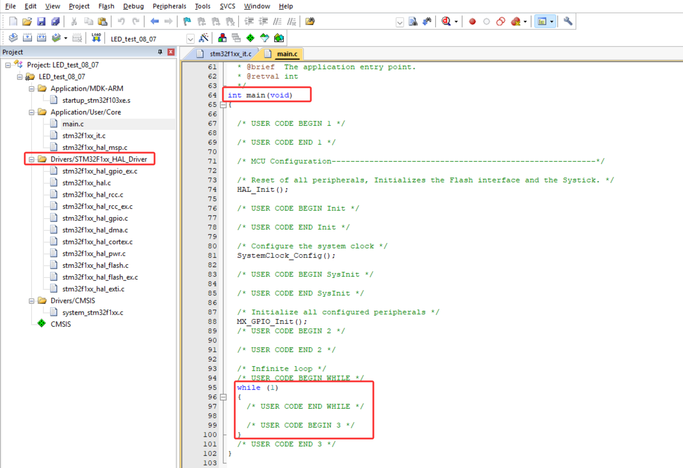Save all files with the multi-floppy icon

55,22
